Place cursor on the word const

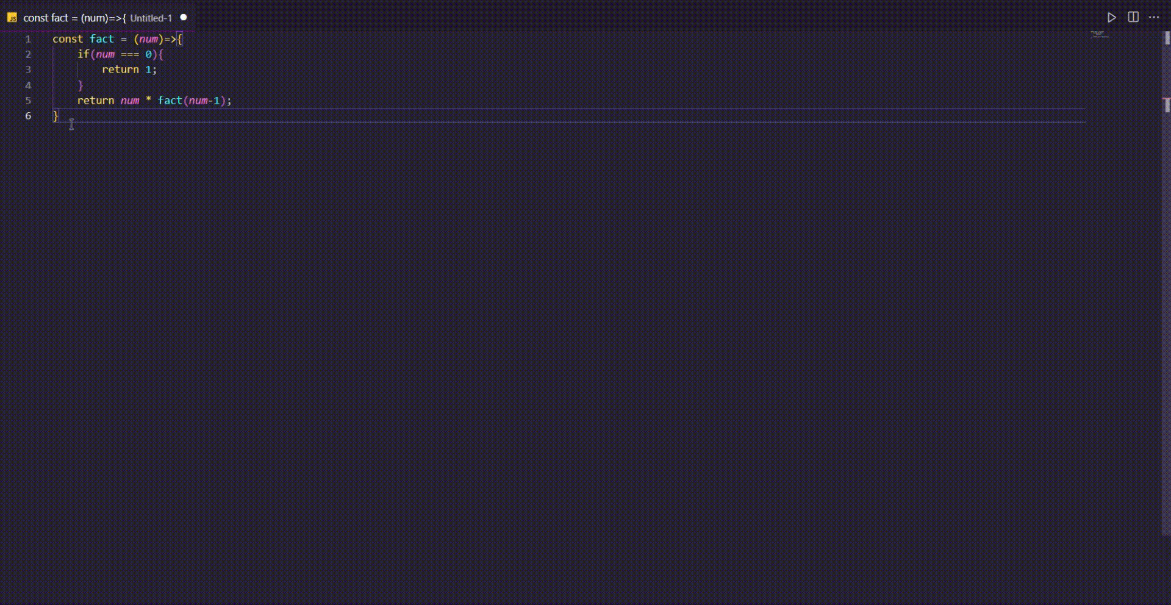(68, 39)
